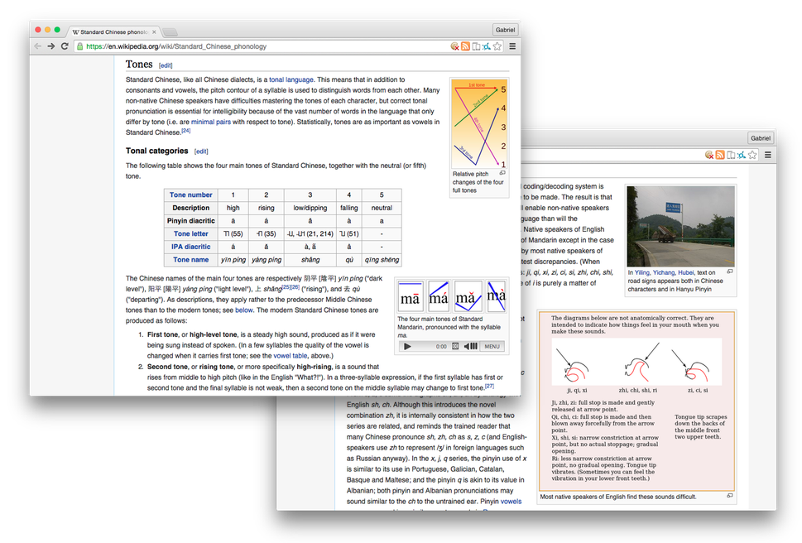Click the blocked cookie icon in front window
The image size is (802, 543).
coord(454,46)
